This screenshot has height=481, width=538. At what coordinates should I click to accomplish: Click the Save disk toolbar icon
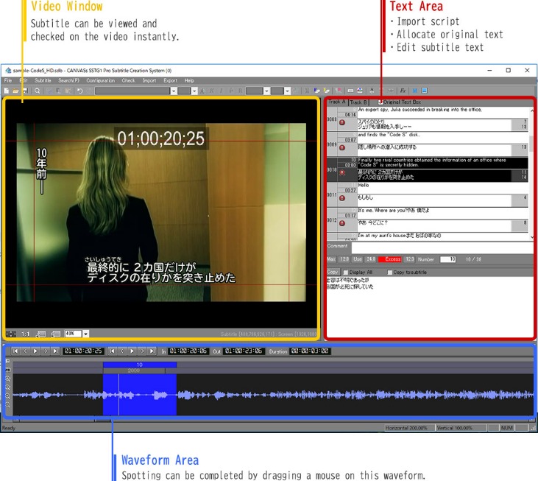click(x=24, y=91)
